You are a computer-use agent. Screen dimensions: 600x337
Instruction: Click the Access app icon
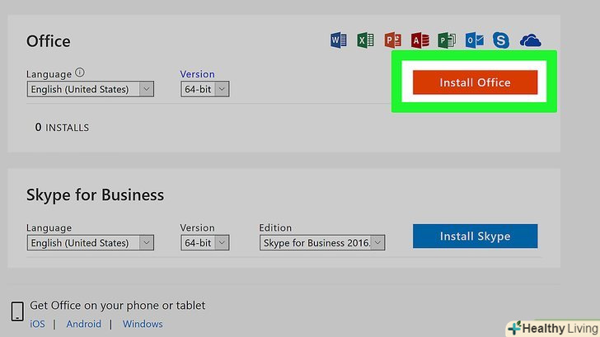click(420, 40)
